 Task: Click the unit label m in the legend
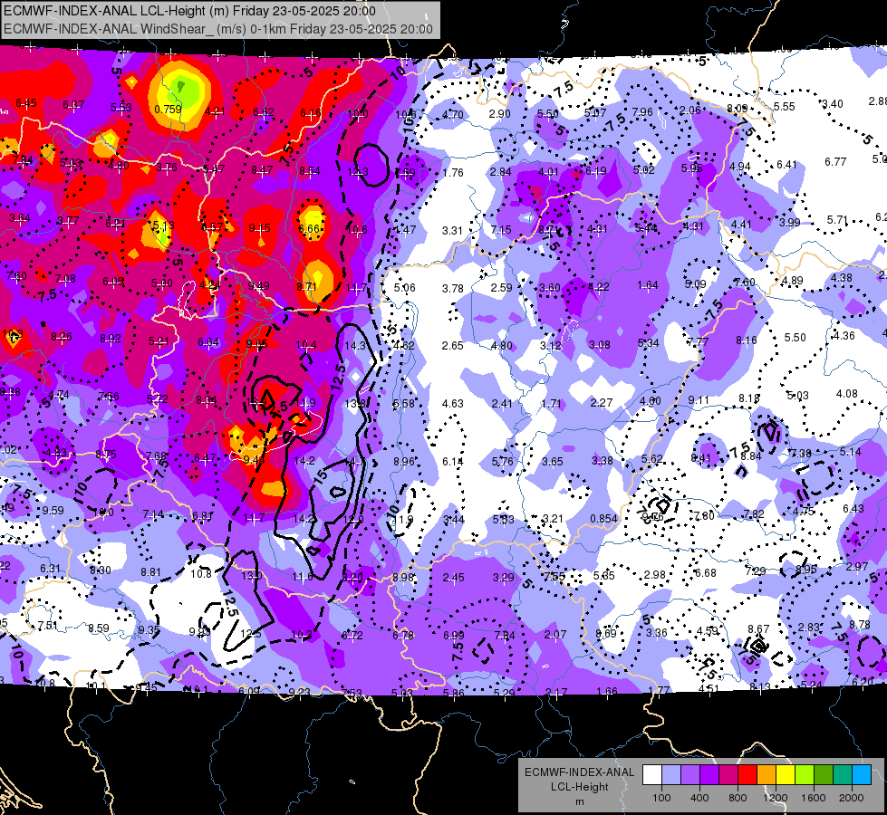[x=579, y=801]
